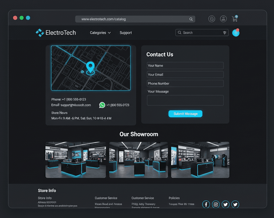This screenshot has height=218, width=274.
Task: Click the WhatsApp contact icon
Action: [x=102, y=105]
